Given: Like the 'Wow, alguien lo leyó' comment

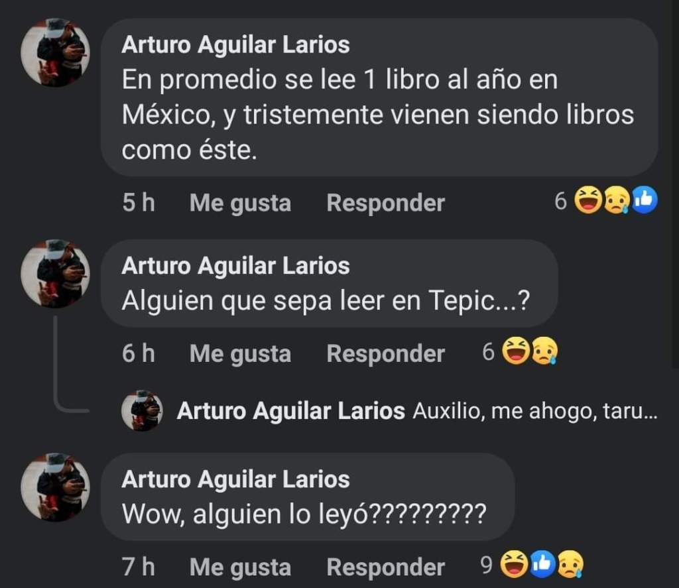Looking at the screenshot, I should 240,567.
